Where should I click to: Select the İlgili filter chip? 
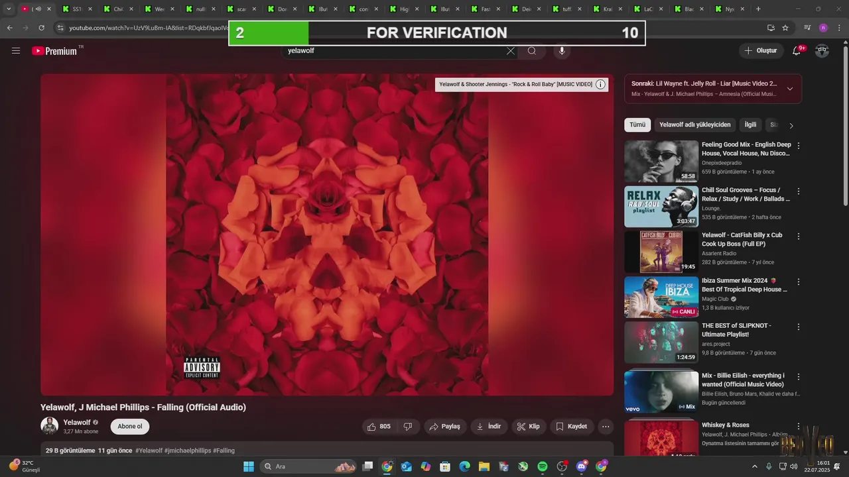coord(750,125)
